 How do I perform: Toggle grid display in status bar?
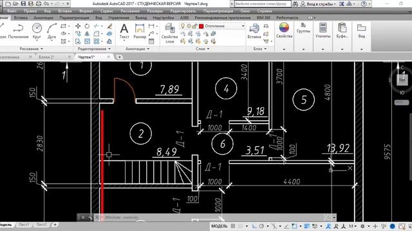click(233, 226)
